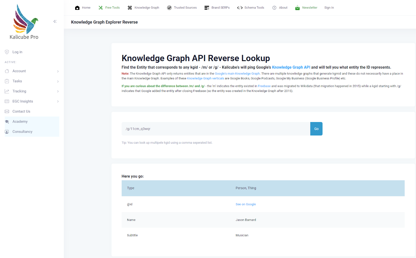Click the Type row label
This screenshot has width=416, height=258.
[131, 188]
